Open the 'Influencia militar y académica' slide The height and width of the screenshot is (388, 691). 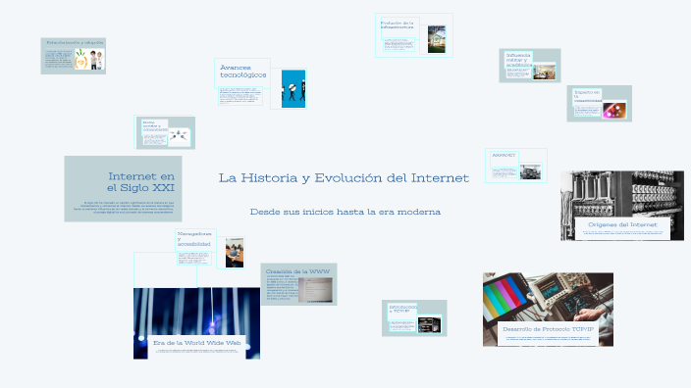[x=530, y=66]
